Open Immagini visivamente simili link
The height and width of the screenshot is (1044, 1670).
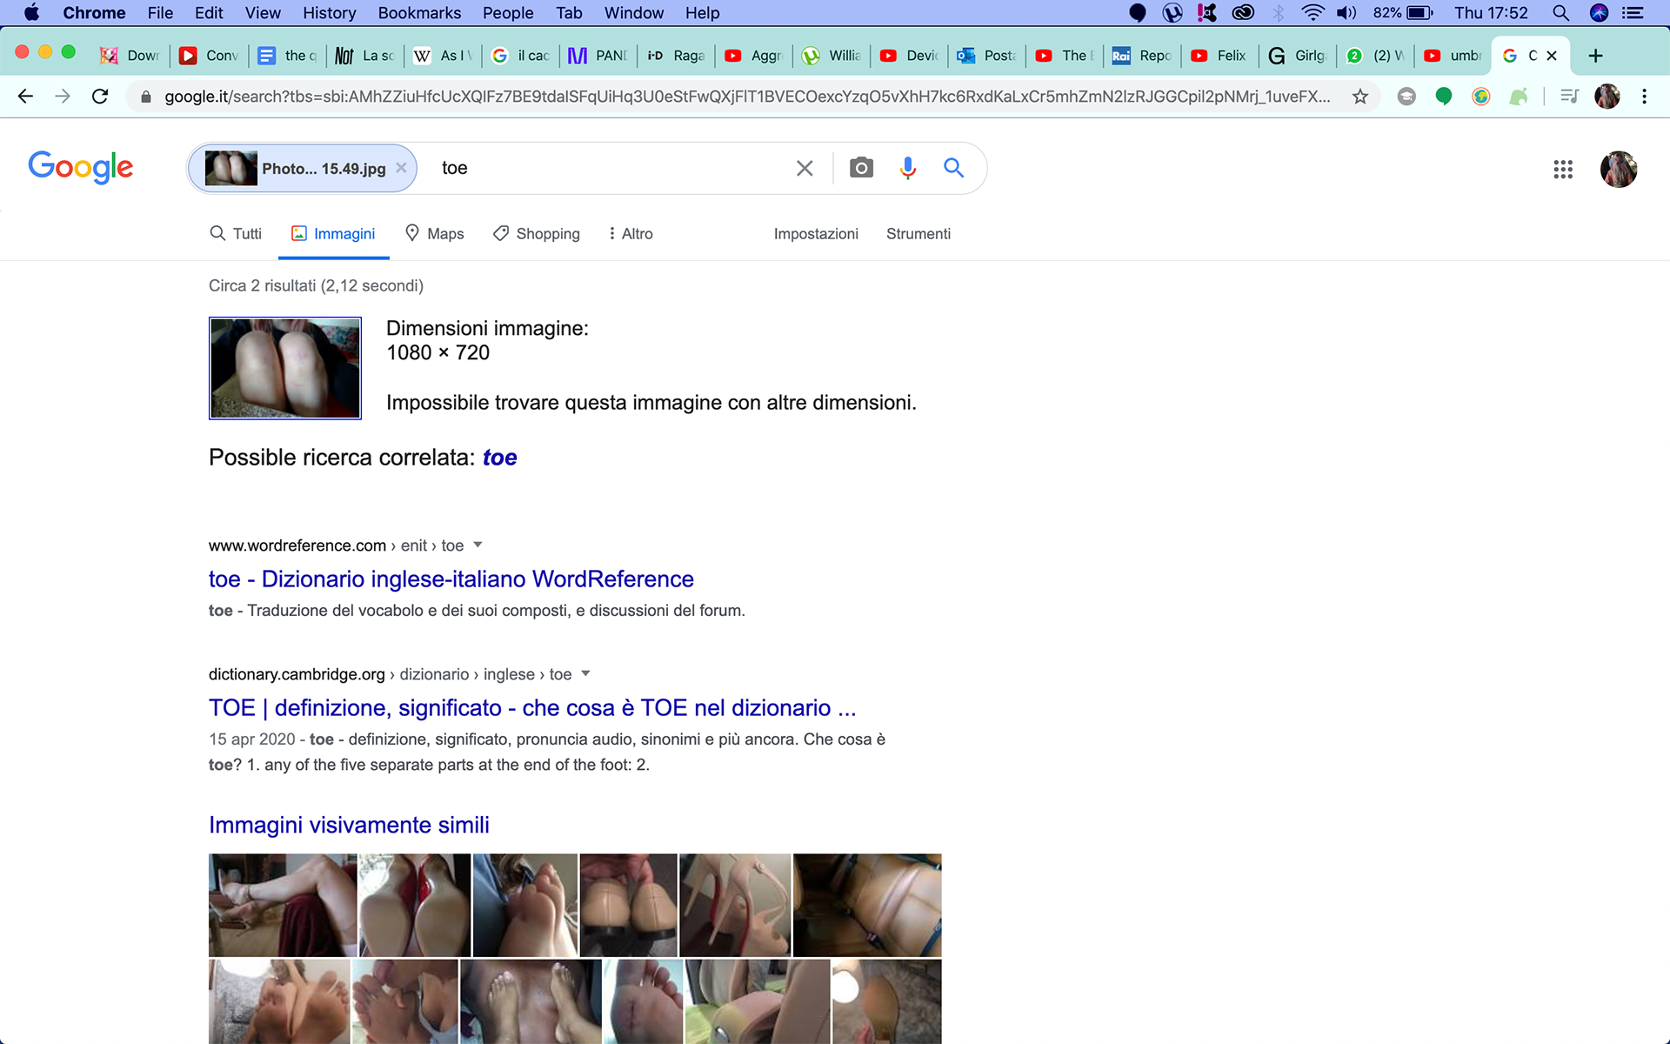pyautogui.click(x=349, y=825)
